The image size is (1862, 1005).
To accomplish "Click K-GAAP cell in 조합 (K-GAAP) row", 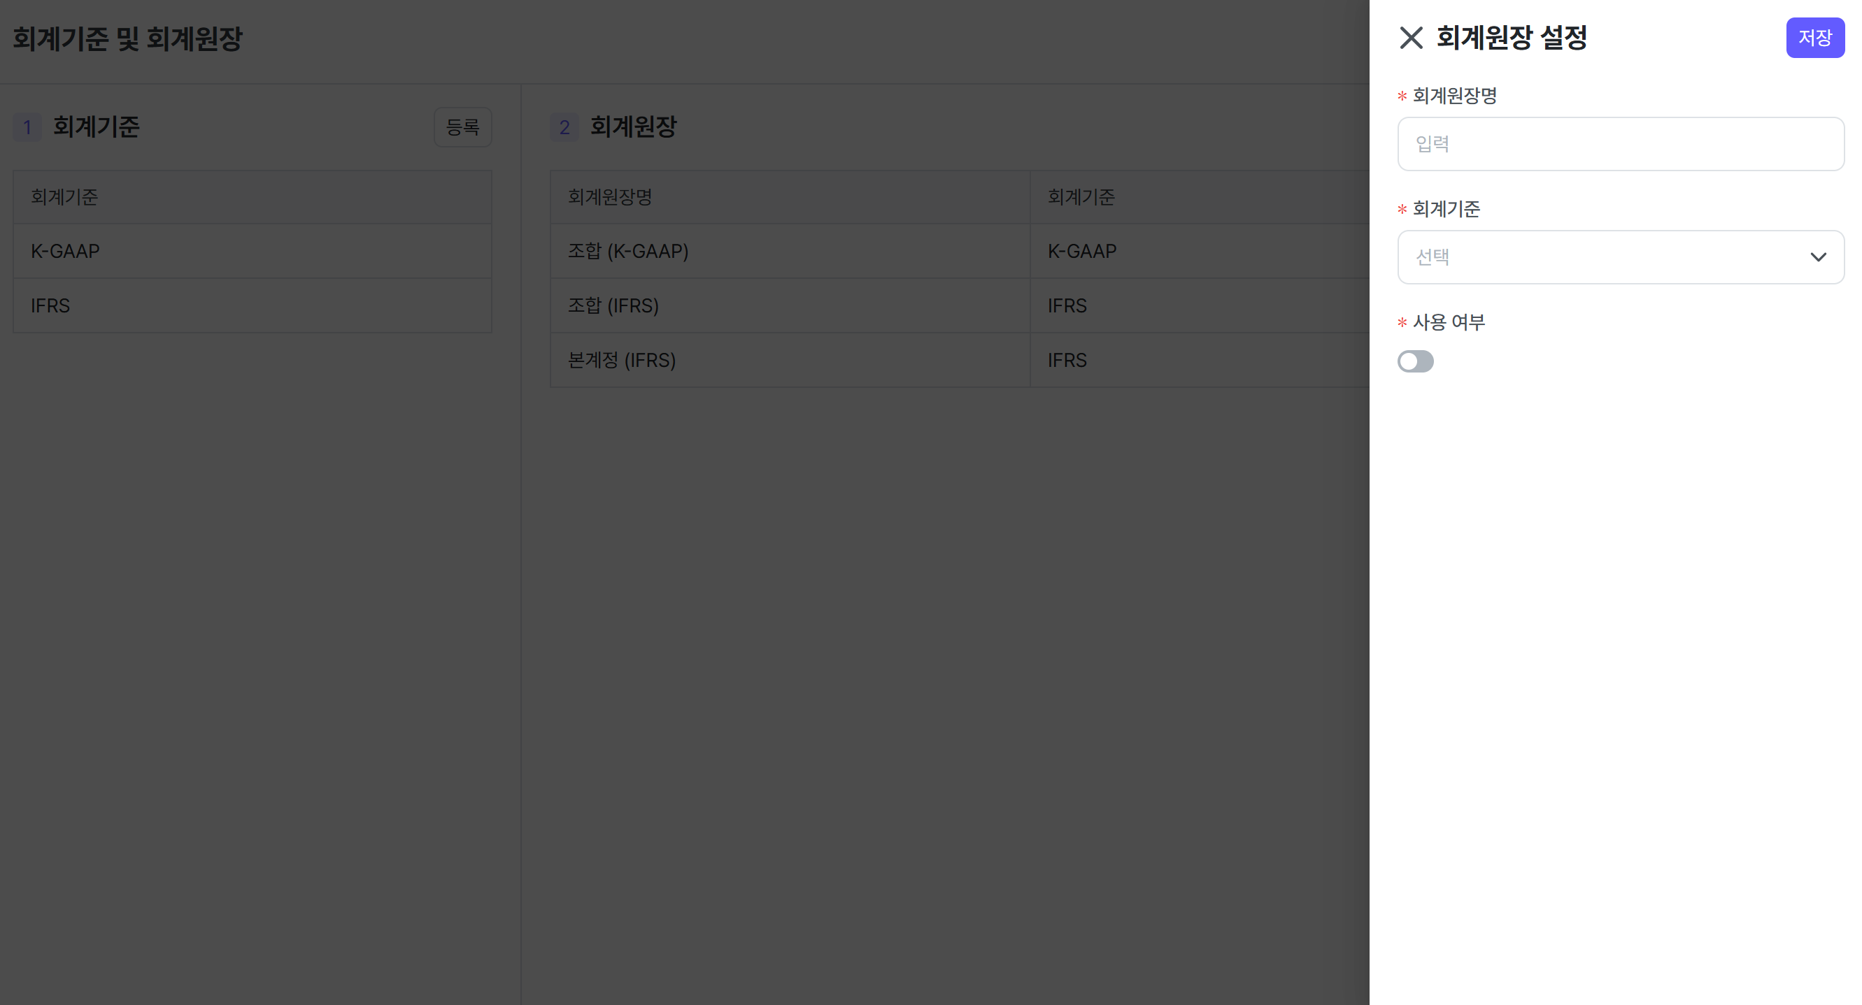I will pos(1200,252).
